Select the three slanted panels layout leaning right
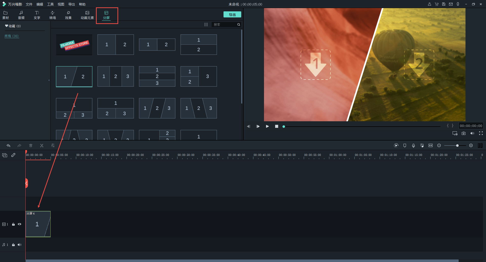The image size is (486, 262). [157, 108]
